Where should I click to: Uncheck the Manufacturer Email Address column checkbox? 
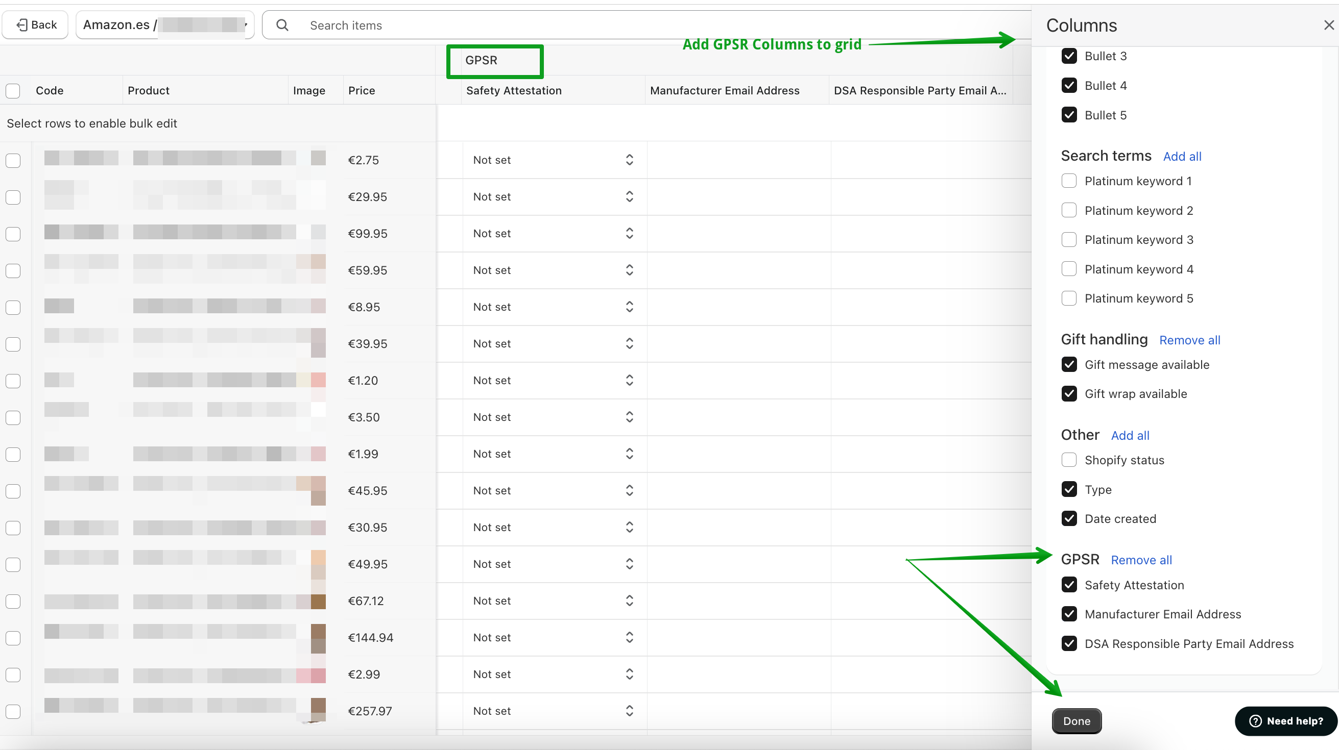coord(1069,614)
